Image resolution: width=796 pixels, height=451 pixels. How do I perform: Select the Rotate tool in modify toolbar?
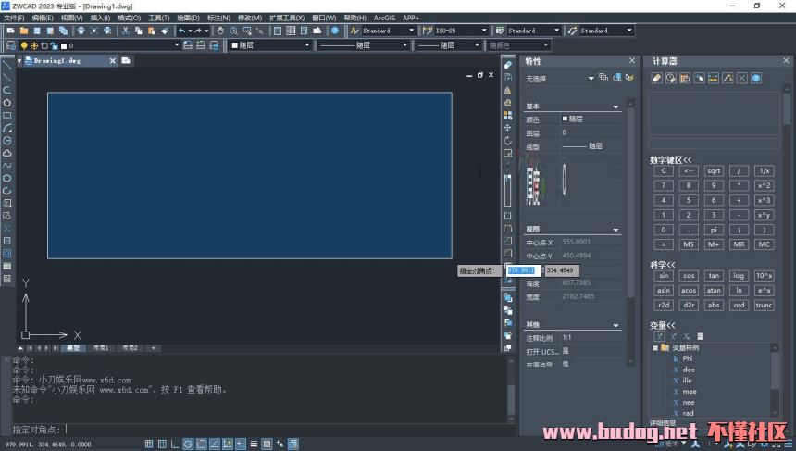507,140
